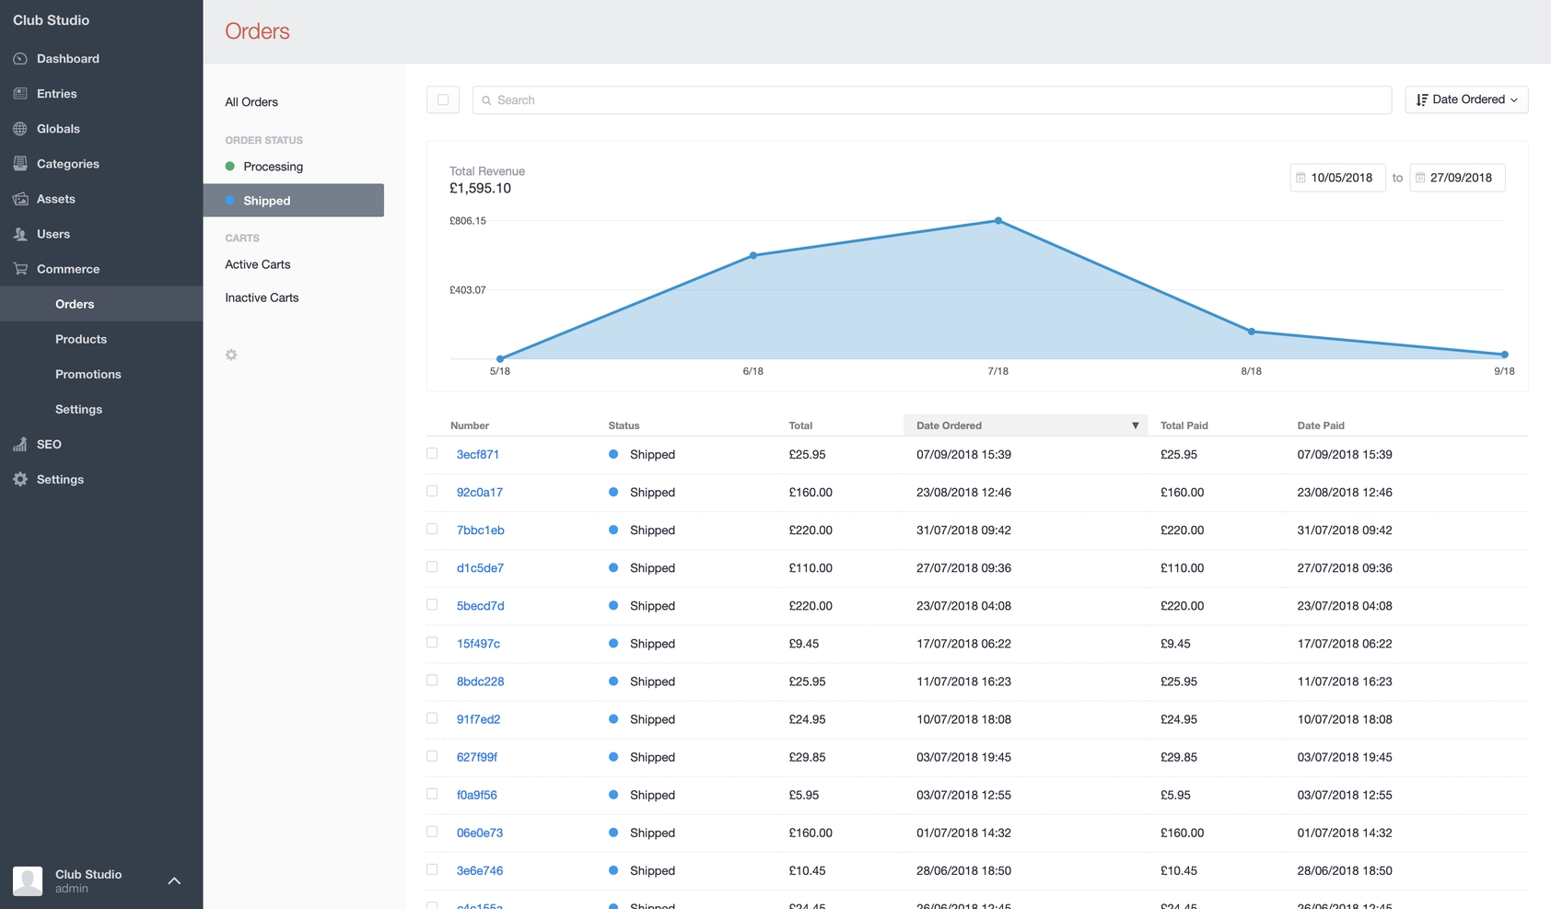Toggle the select-all checkbox beside search
This screenshot has height=909, width=1551.
[443, 99]
